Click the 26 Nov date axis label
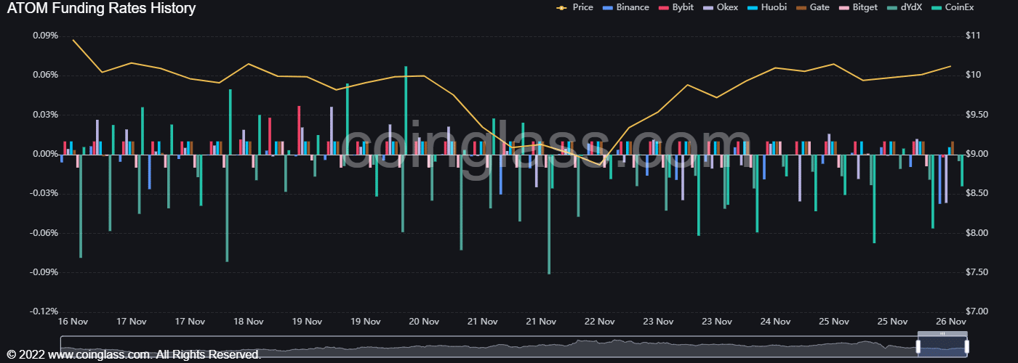Viewport: 1018px width, 363px height. click(x=950, y=321)
